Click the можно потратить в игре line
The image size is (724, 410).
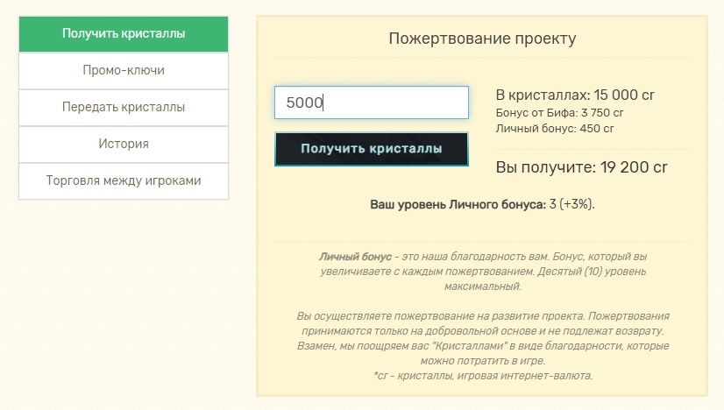click(x=482, y=361)
